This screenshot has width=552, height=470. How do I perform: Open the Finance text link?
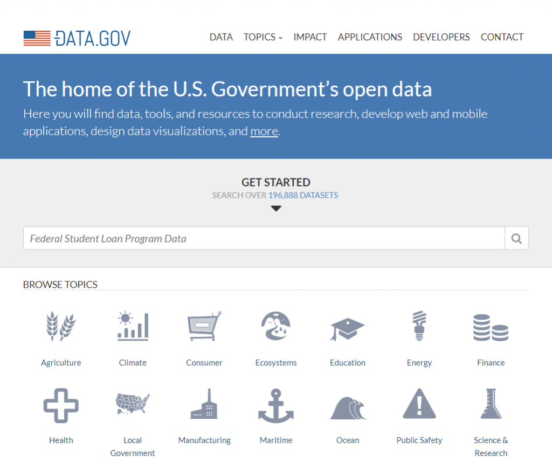click(x=491, y=363)
